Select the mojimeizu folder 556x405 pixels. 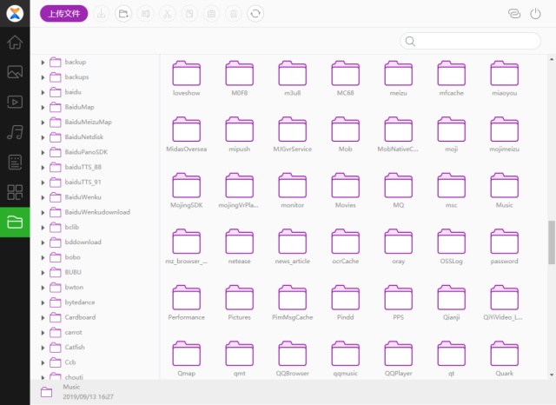[x=504, y=135]
